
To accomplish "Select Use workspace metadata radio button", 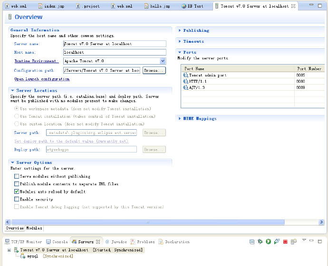I will [x=17, y=109].
